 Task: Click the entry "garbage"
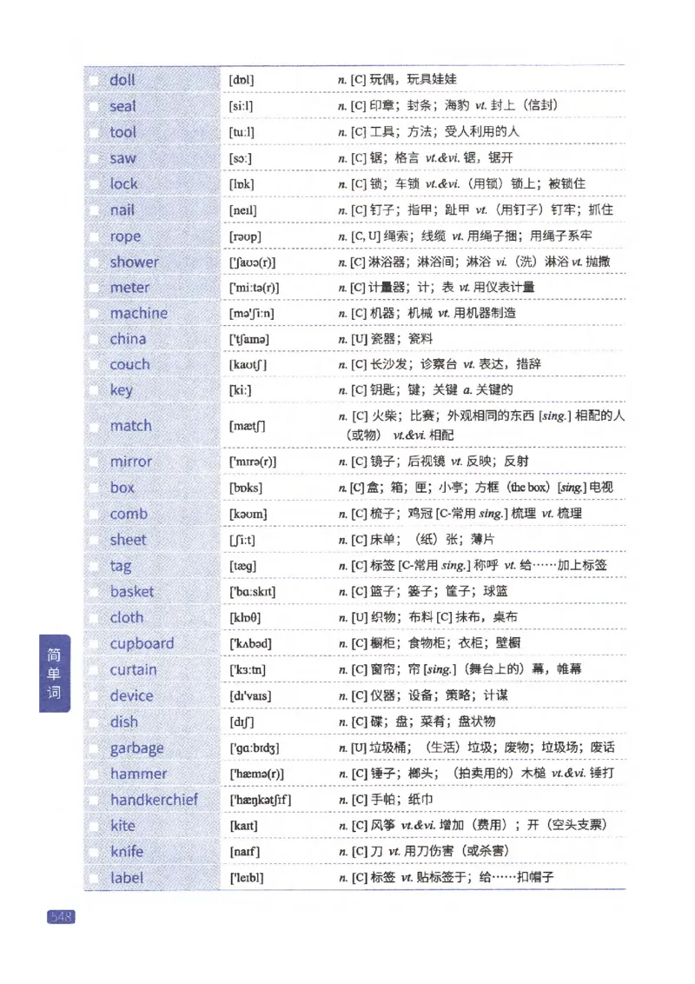[x=136, y=748]
